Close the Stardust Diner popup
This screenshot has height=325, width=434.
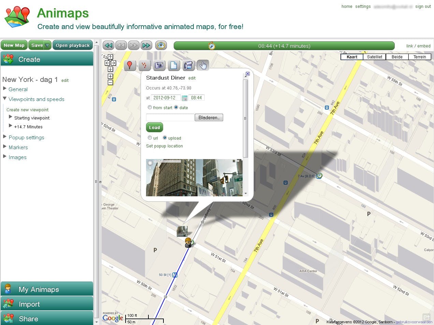click(248, 74)
